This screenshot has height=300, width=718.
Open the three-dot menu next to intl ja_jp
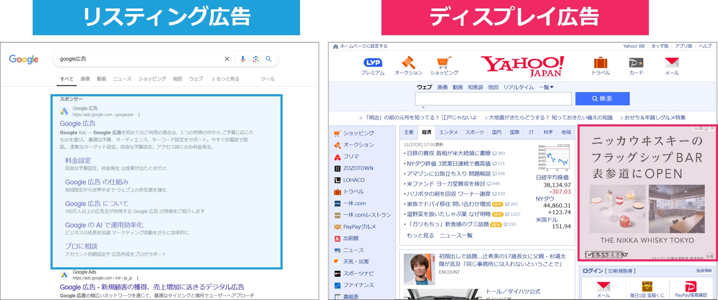tap(137, 278)
